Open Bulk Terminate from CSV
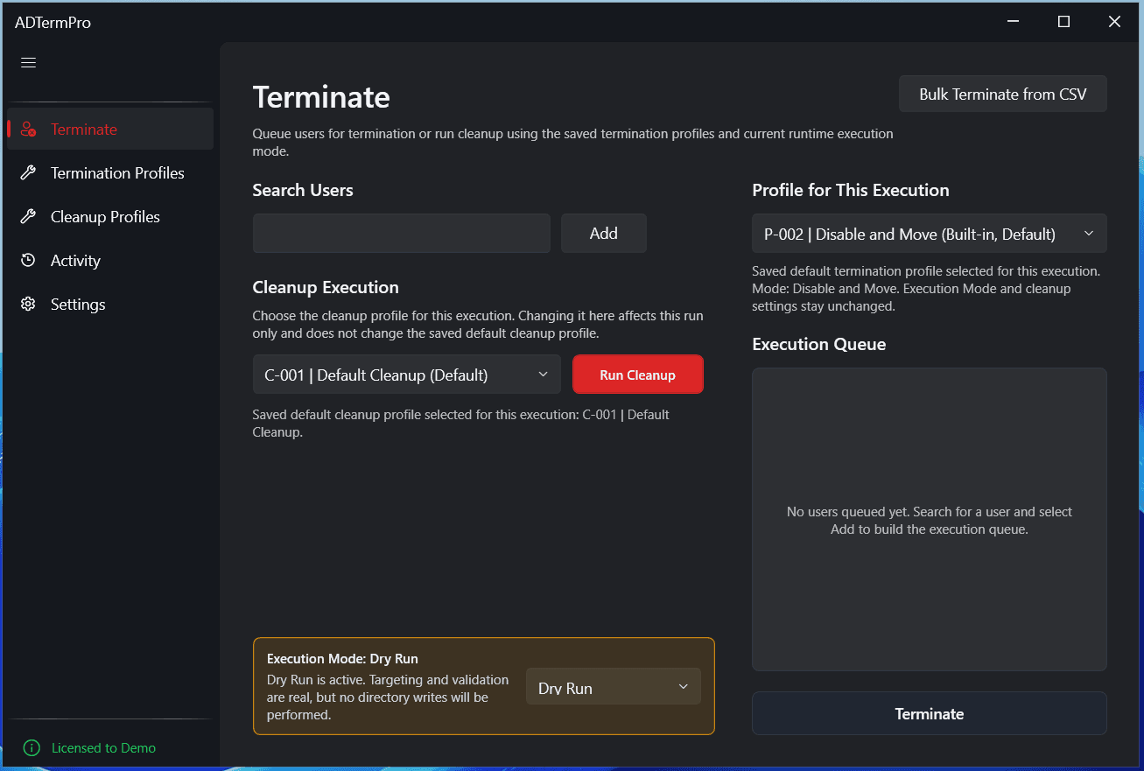 pyautogui.click(x=1002, y=94)
